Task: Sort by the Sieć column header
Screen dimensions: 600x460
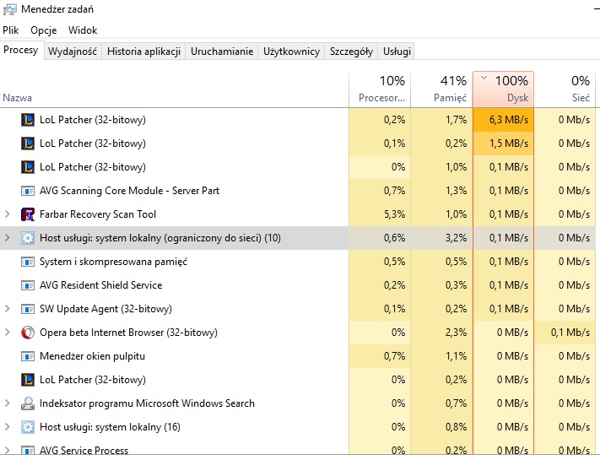Action: coord(565,89)
